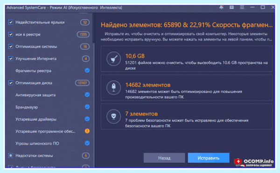Click the rocket optimization icon
The image size is (280, 173).
pos(113,87)
